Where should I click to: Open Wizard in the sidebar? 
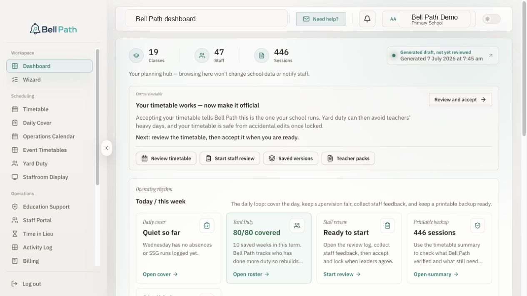tap(49, 80)
